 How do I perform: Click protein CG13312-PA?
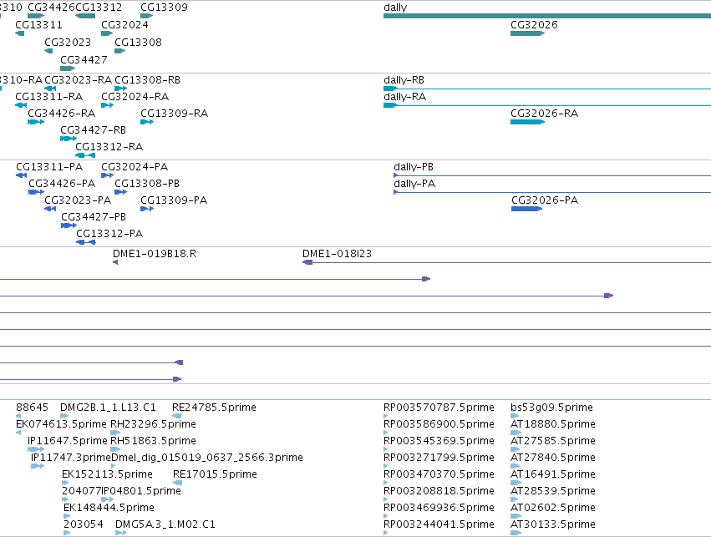click(86, 242)
